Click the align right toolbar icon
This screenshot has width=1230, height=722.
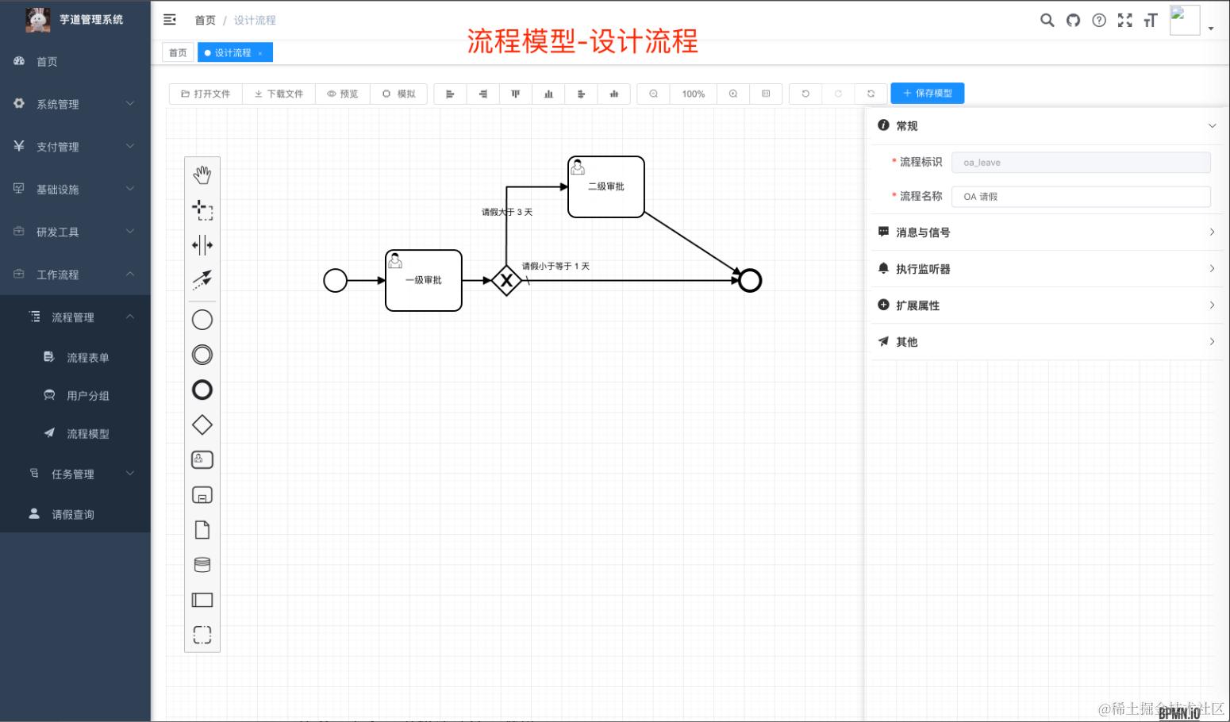[x=482, y=94]
